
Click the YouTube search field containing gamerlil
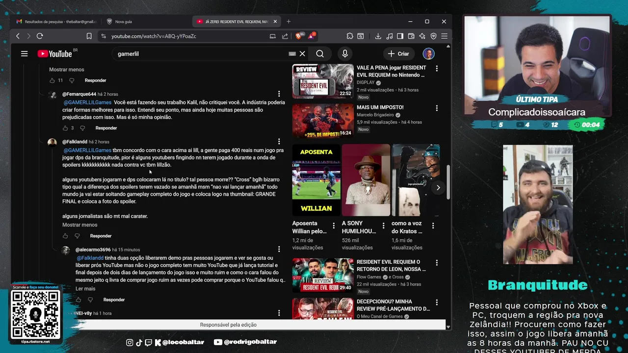click(x=201, y=54)
